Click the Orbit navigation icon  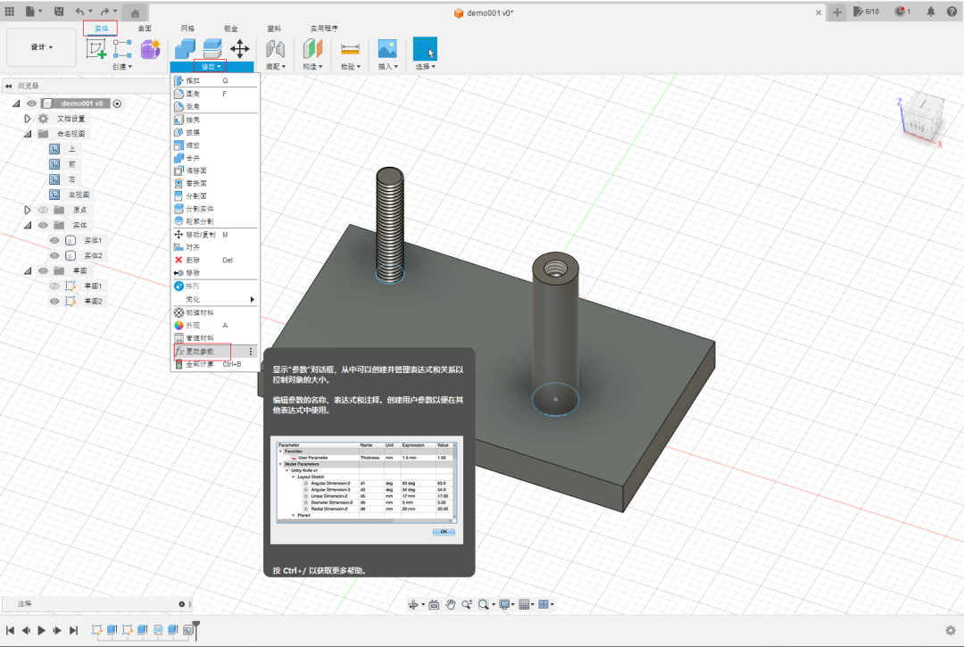point(413,604)
